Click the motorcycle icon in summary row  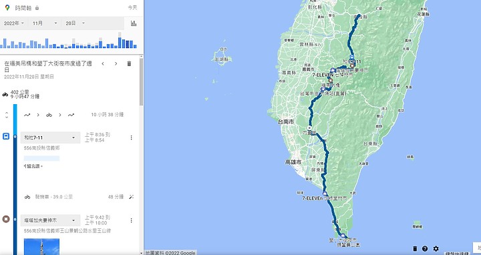tap(49, 115)
